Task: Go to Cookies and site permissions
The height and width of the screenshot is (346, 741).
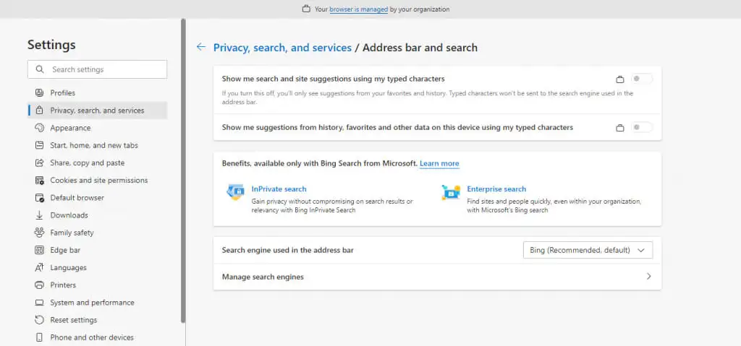Action: pos(98,181)
